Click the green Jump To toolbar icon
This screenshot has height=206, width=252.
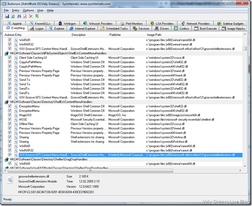coord(37,16)
